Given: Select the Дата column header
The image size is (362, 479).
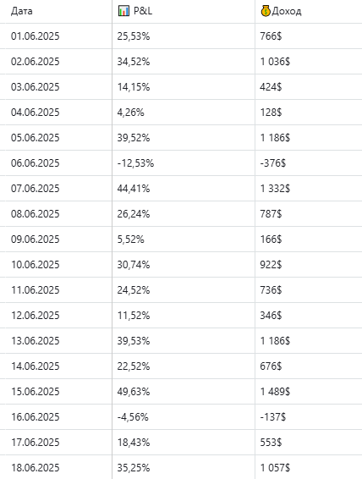Looking at the screenshot, I should pyautogui.click(x=22, y=11).
